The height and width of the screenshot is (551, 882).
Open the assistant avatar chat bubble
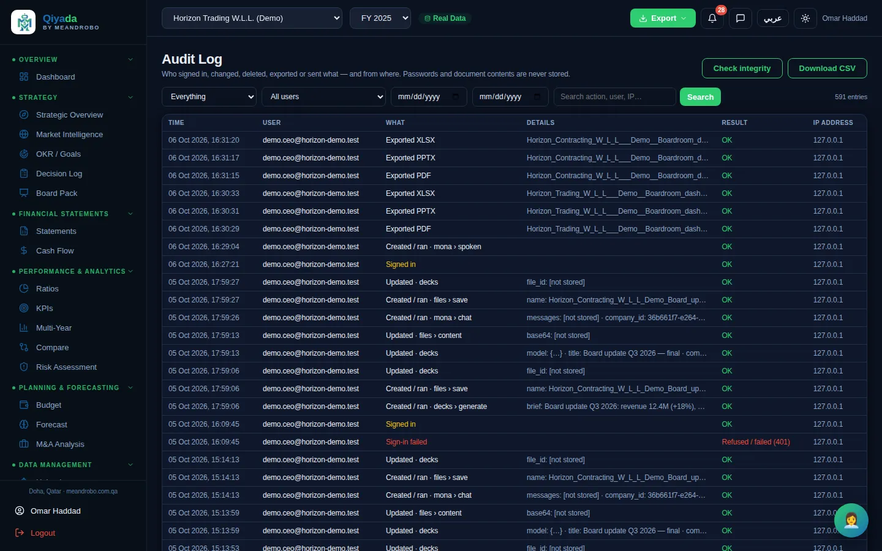click(851, 520)
